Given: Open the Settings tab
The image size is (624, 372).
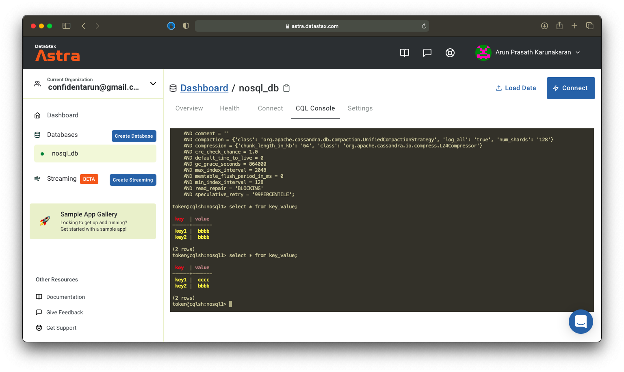Looking at the screenshot, I should tap(360, 108).
